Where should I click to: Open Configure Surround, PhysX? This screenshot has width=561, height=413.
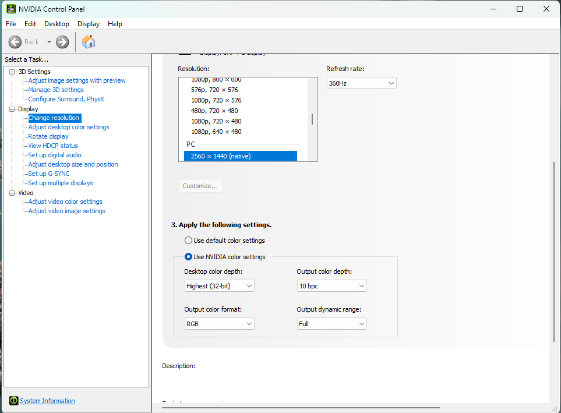point(66,99)
